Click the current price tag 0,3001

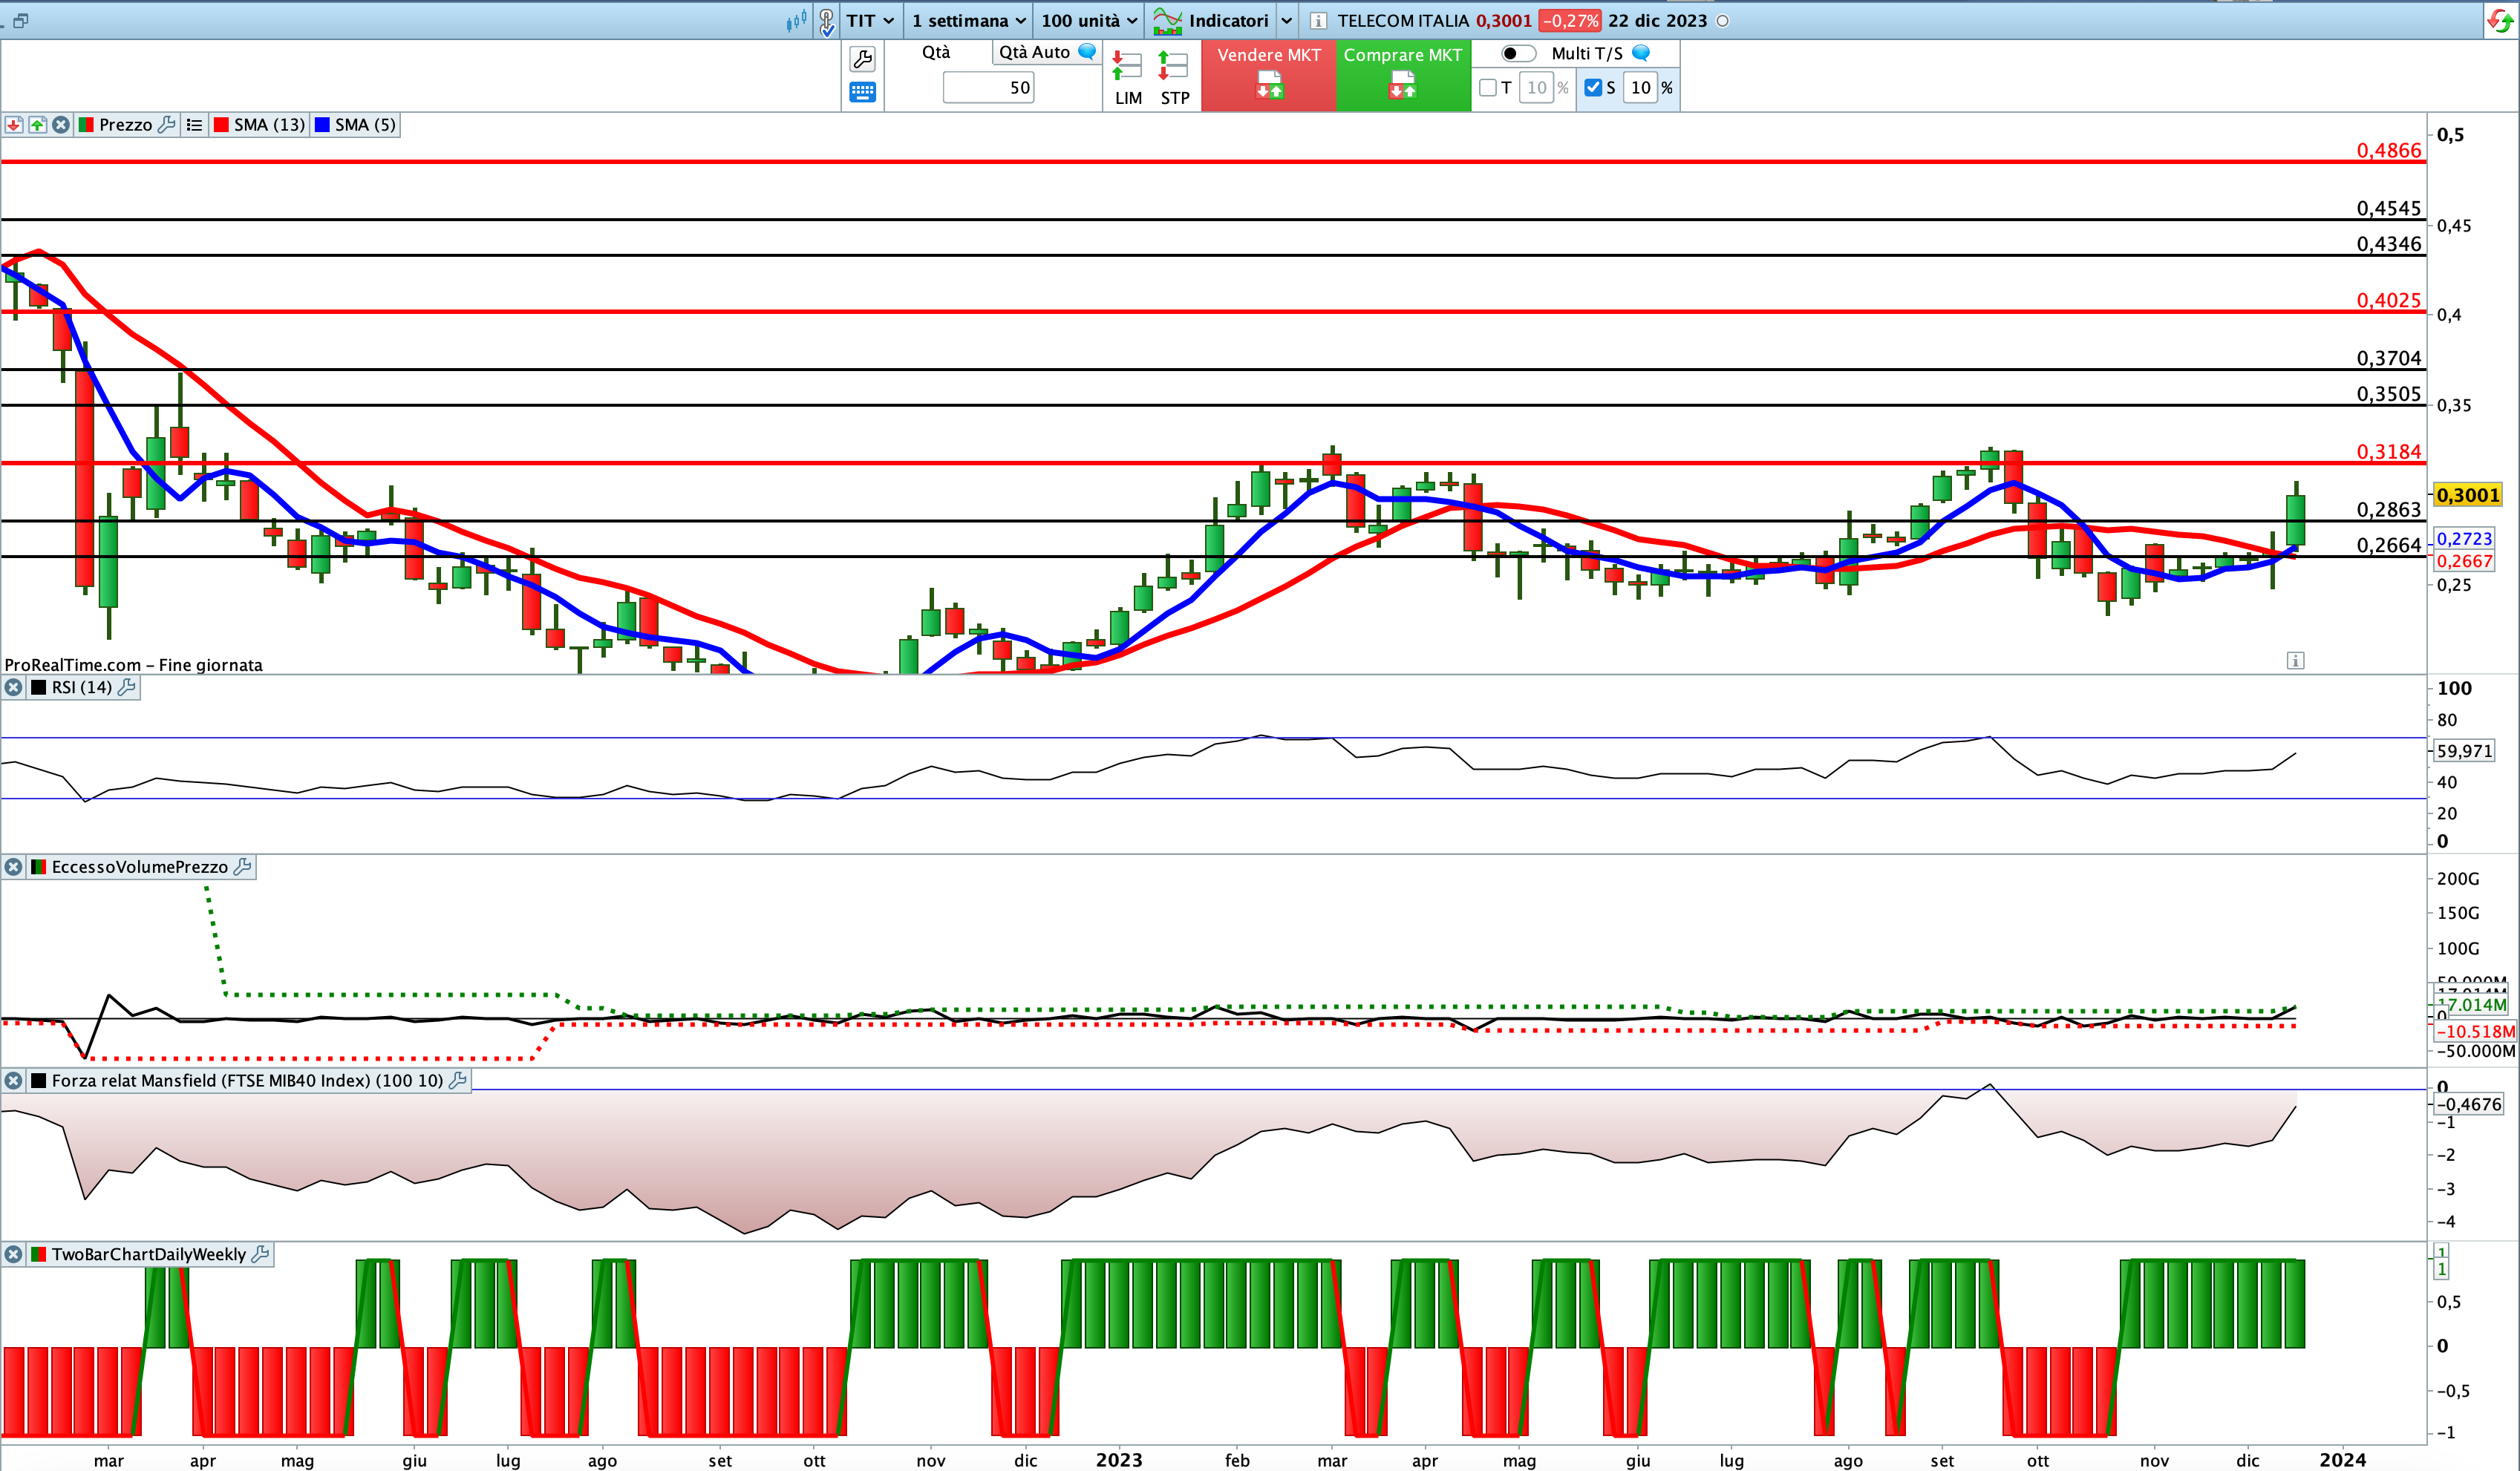tap(2468, 496)
